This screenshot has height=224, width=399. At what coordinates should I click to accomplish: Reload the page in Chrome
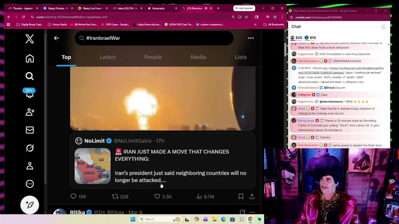(23, 17)
